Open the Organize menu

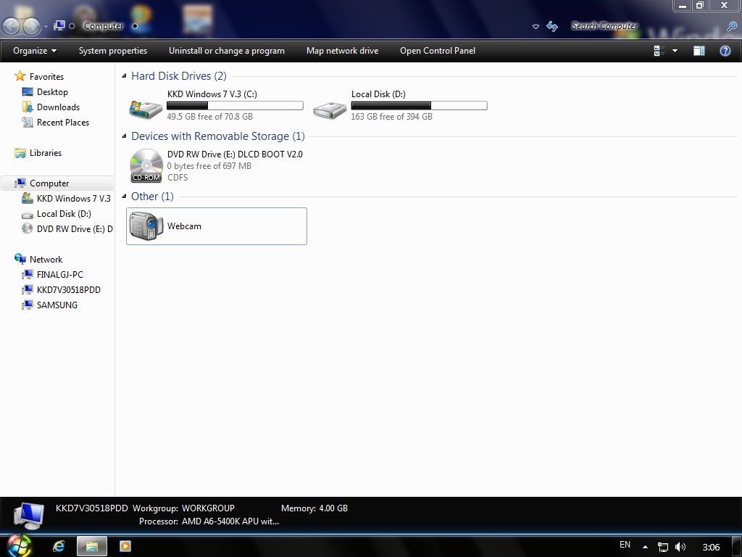[35, 51]
